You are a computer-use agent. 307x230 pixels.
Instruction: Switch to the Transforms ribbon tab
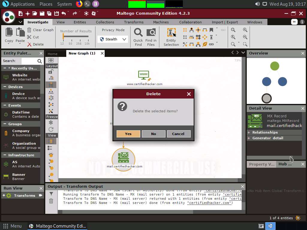[134, 22]
